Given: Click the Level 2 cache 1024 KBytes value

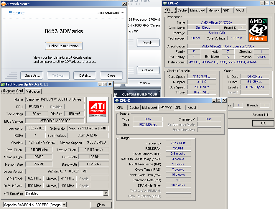Looking at the screenshot, I should tap(255, 87).
